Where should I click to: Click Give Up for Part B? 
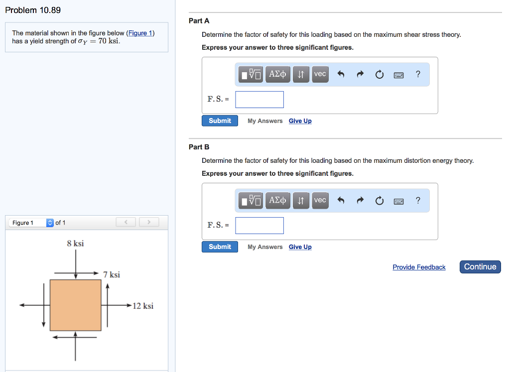(300, 247)
